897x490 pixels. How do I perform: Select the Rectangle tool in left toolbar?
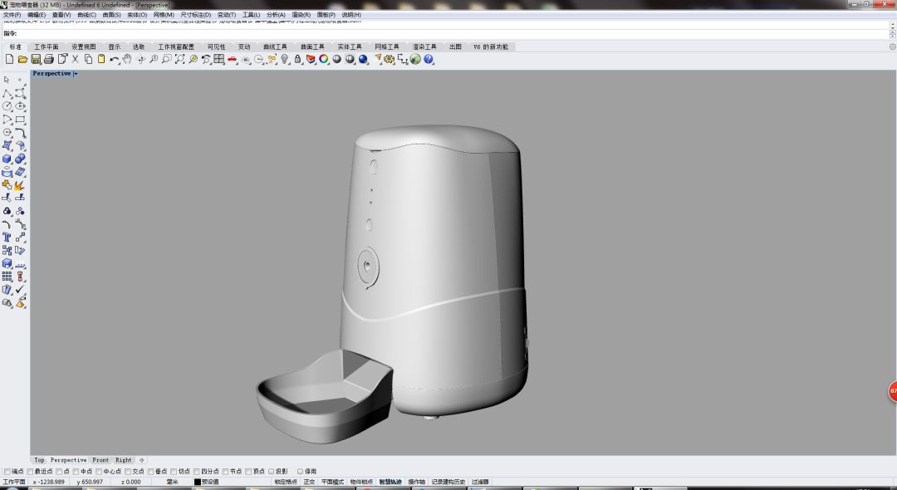(x=20, y=120)
